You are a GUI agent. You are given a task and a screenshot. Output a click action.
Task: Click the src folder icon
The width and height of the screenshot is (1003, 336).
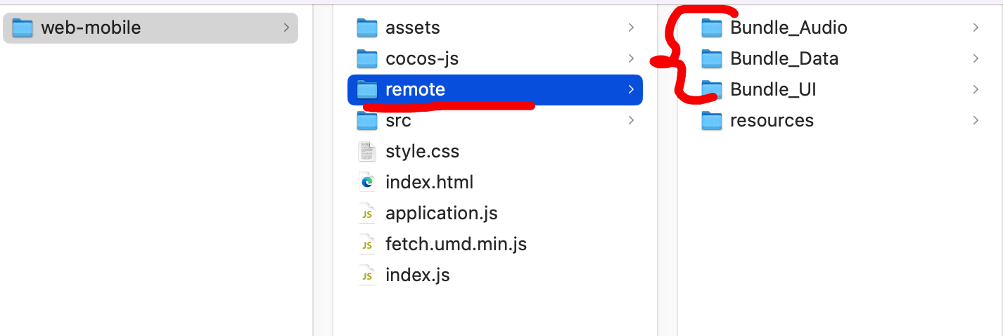[367, 121]
